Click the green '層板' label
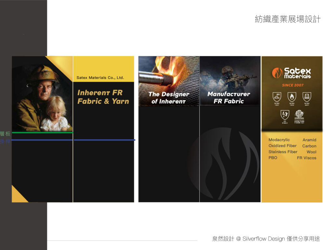This screenshot has height=250, width=333. coord(5,133)
